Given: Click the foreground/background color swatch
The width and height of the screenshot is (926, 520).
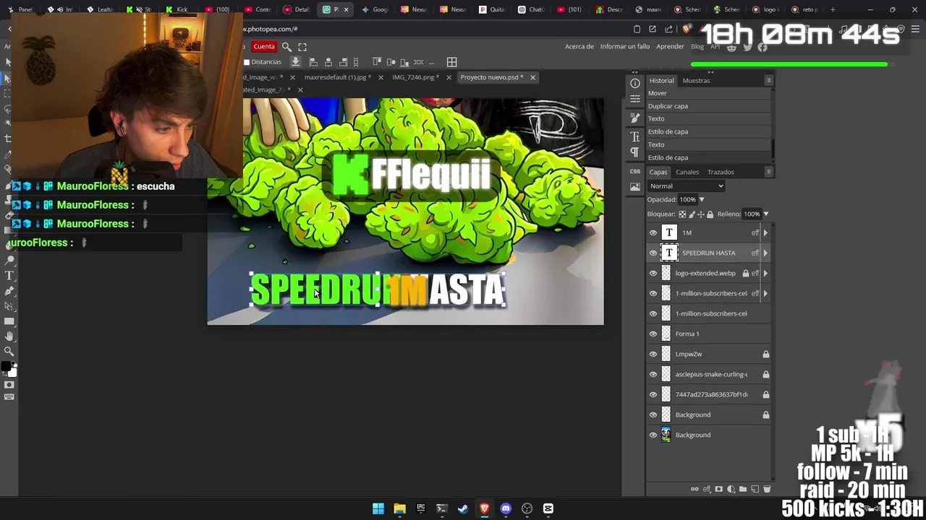Looking at the screenshot, I should click(x=9, y=369).
